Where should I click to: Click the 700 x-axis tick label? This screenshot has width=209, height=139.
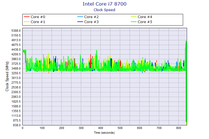[x=159, y=128]
